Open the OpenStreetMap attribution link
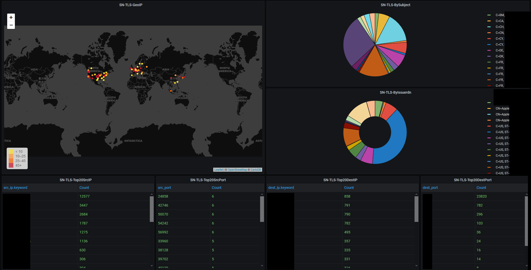This screenshot has width=531, height=270. (237, 170)
